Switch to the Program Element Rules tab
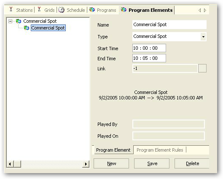This screenshot has height=179, width=223. coord(160,150)
